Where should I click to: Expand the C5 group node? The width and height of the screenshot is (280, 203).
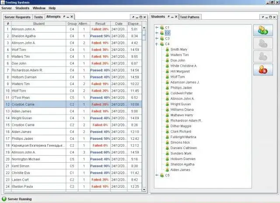pos(157,175)
